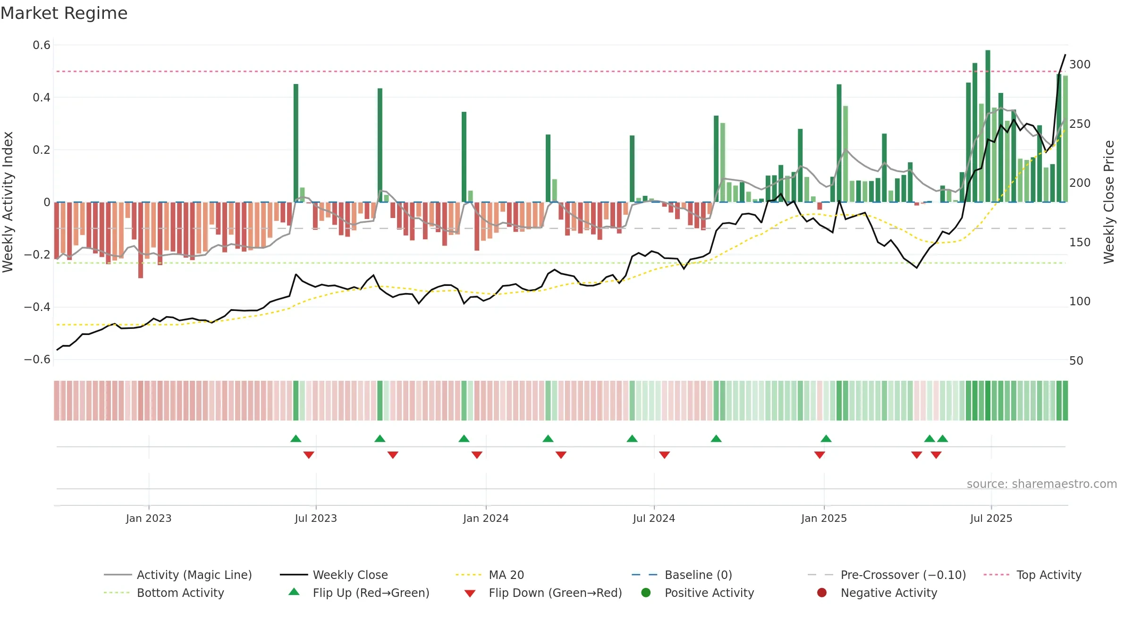Click red triangle icon in Flip Down legend

click(470, 594)
